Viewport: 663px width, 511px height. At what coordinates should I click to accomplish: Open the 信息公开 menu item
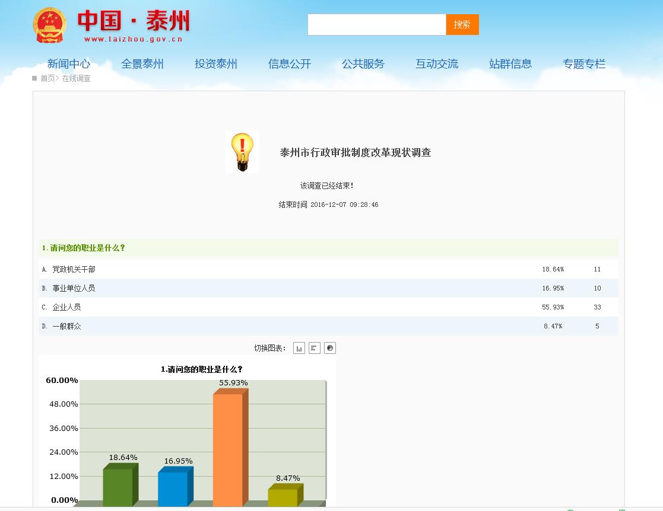click(290, 64)
